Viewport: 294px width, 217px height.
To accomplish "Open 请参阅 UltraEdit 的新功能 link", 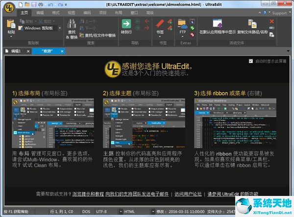I will pyautogui.click(x=233, y=194).
